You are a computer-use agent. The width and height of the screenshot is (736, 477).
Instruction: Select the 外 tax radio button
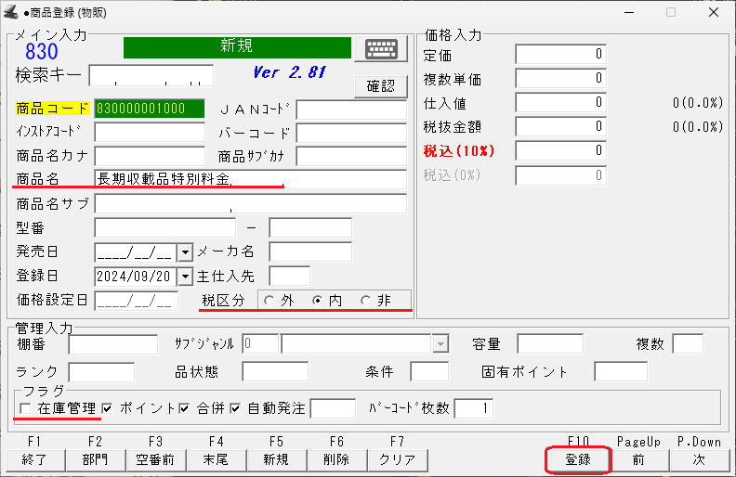(269, 300)
